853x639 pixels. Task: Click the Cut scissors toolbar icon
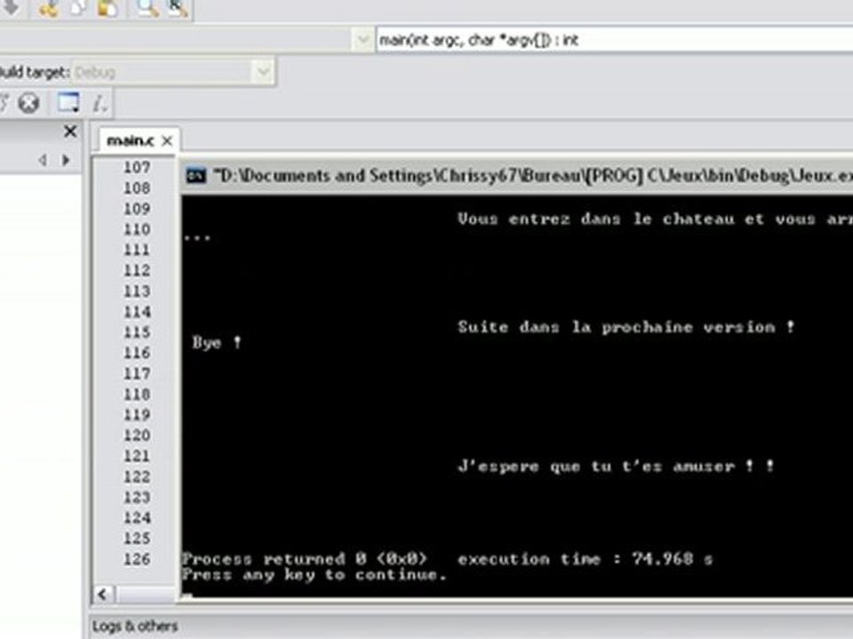click(x=48, y=8)
